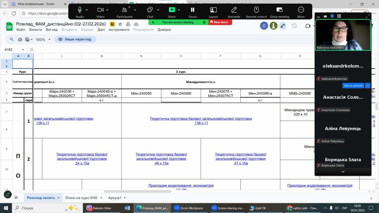
Task: Switch to Лінки на курс ЕНК sheet tab
Action: click(81, 198)
